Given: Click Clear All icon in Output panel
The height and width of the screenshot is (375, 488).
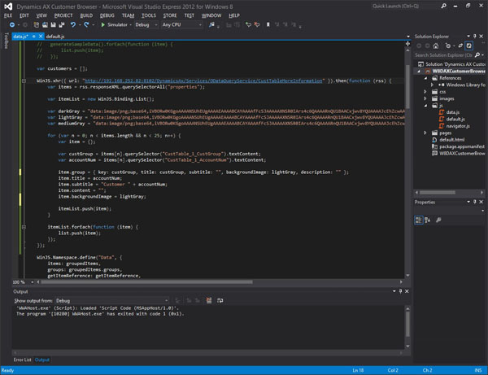Looking at the screenshot, I should pyautogui.click(x=209, y=300).
